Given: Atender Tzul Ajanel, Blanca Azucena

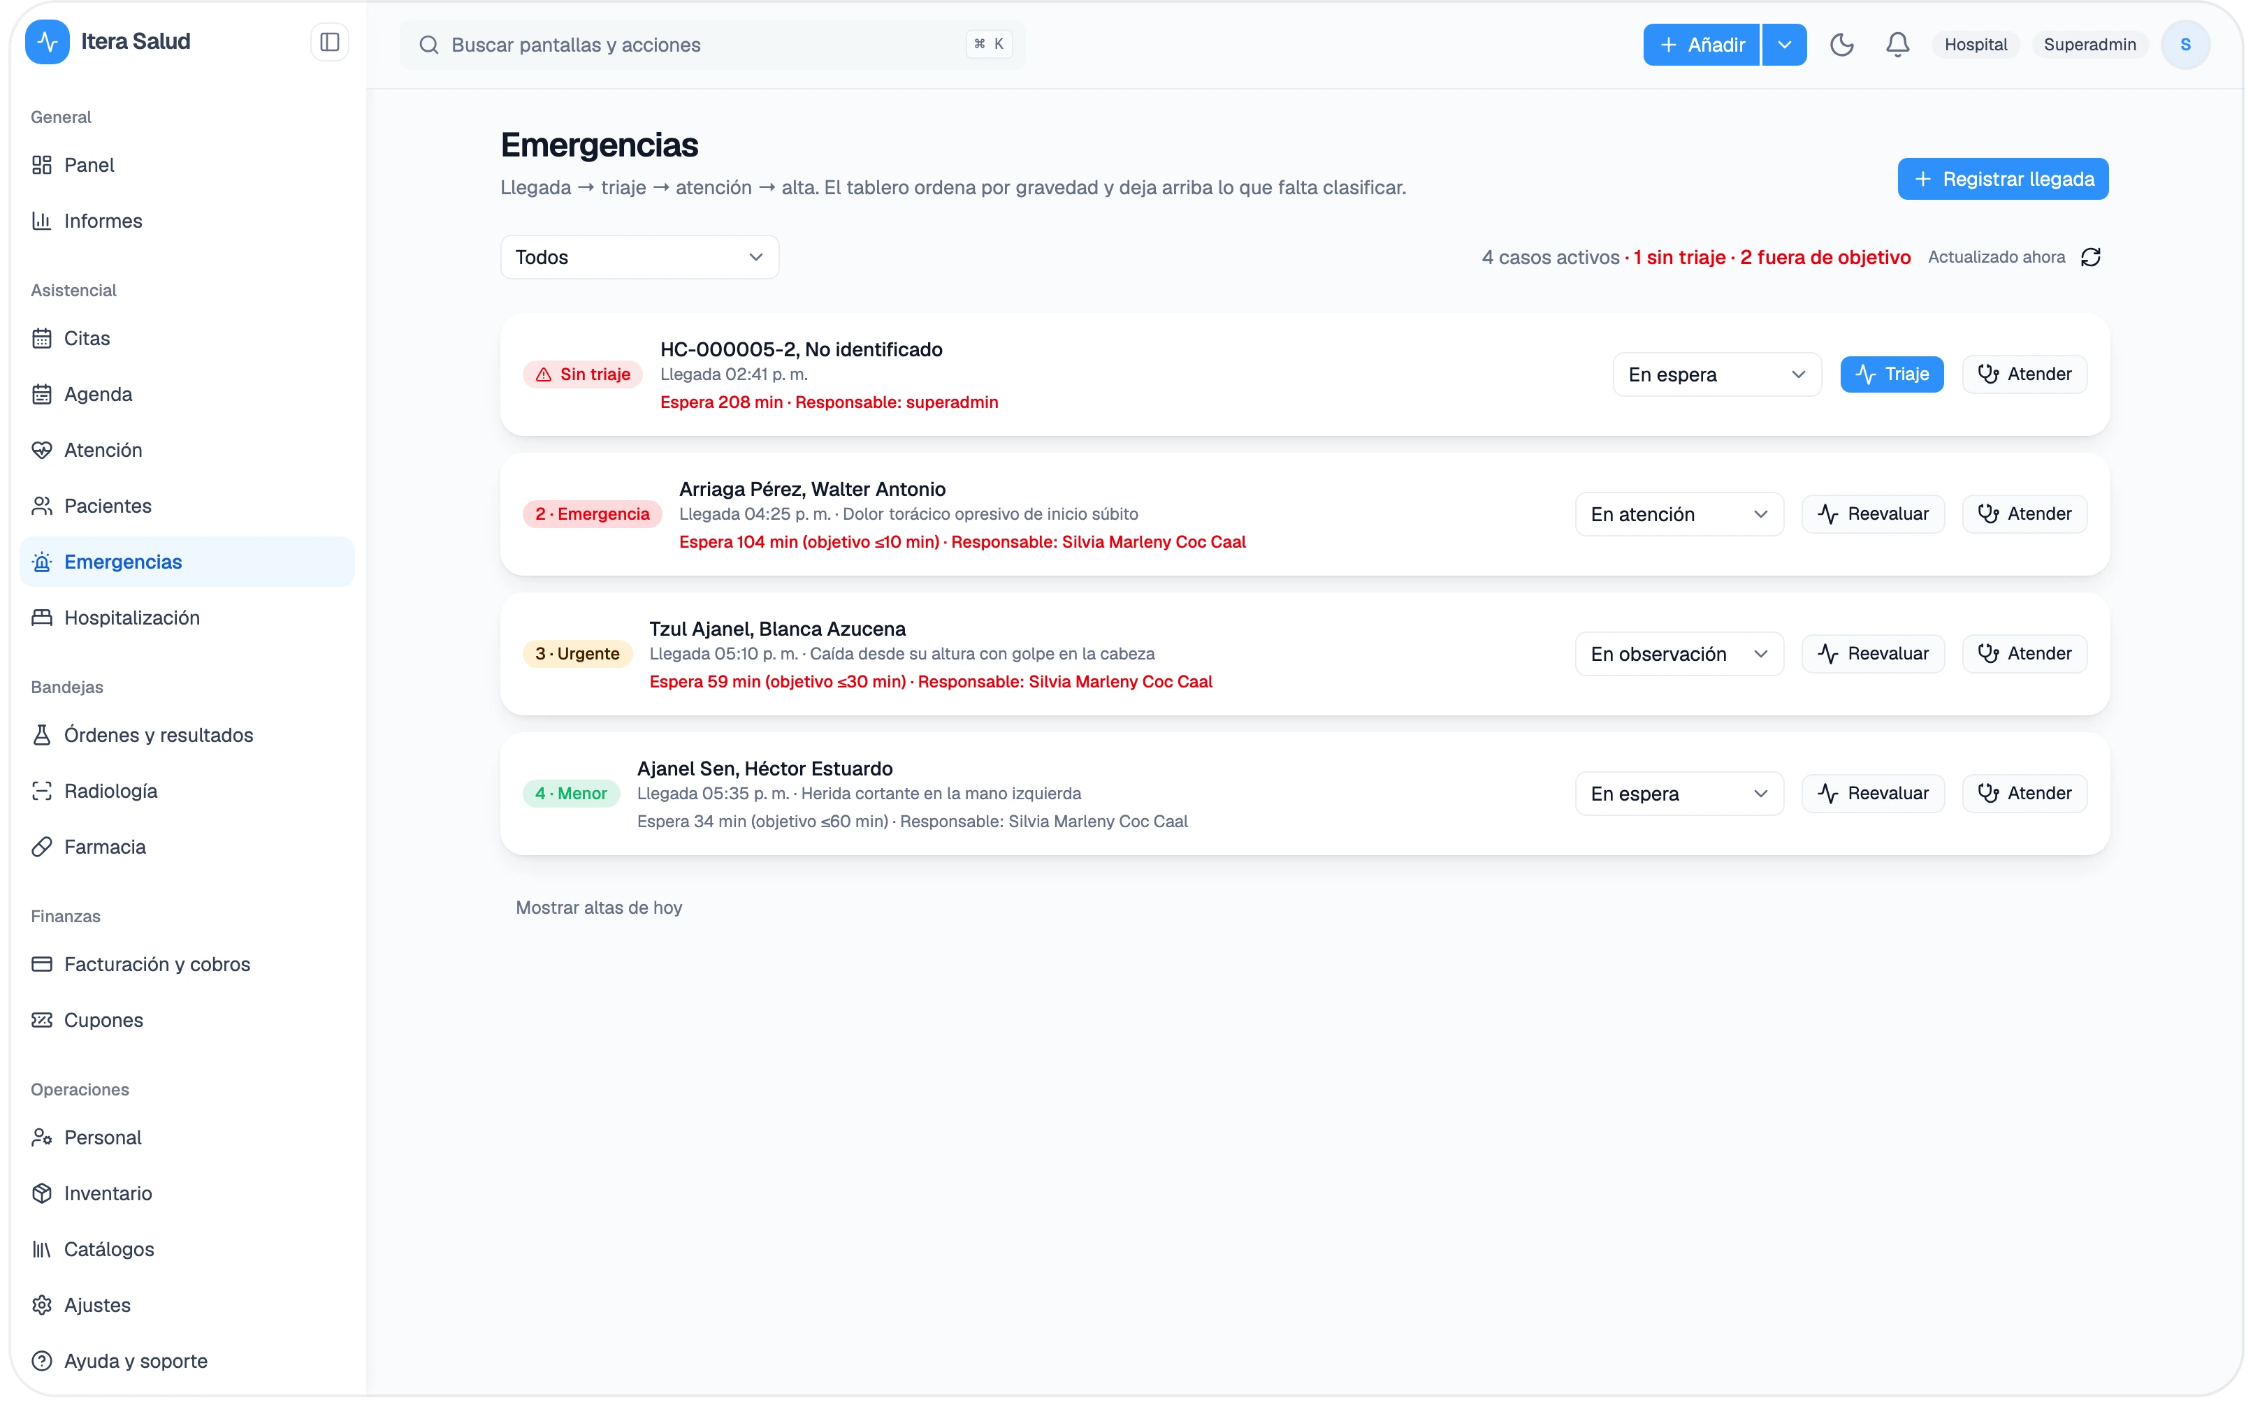Looking at the screenshot, I should [x=2024, y=654].
